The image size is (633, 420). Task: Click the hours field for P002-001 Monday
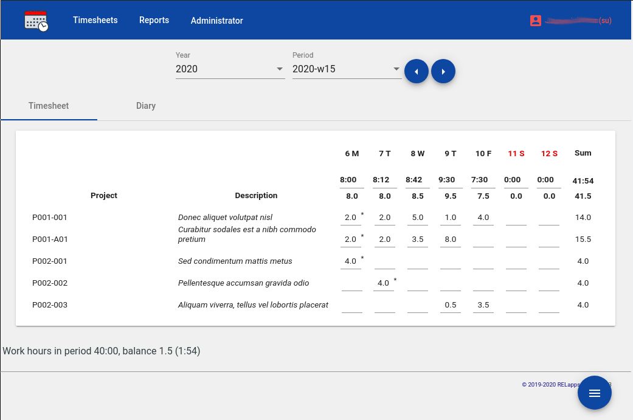click(x=351, y=261)
